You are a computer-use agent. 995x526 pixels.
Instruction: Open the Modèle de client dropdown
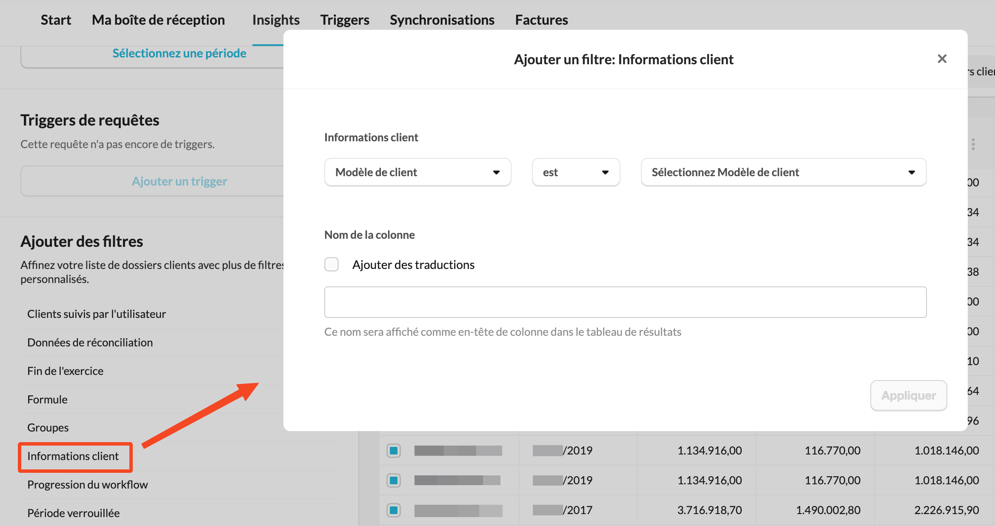pos(417,172)
